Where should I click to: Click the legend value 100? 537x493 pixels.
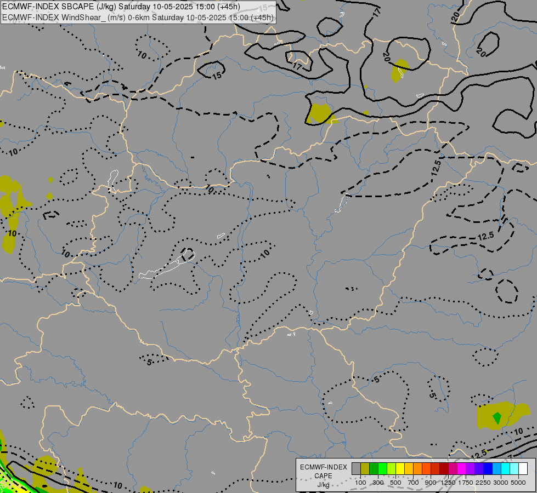pos(360,483)
